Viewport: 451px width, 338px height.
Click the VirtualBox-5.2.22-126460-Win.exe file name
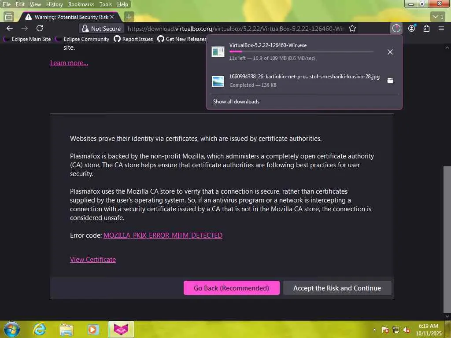[268, 45]
